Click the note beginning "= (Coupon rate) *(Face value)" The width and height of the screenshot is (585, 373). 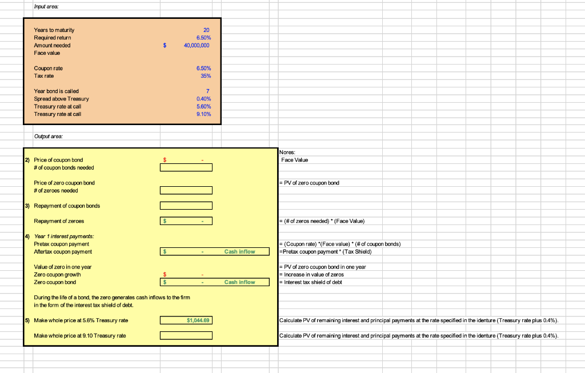tap(340, 244)
